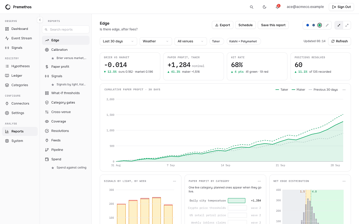Open Net edge distribution options menu
This screenshot has width=359, height=224.
click(344, 181)
